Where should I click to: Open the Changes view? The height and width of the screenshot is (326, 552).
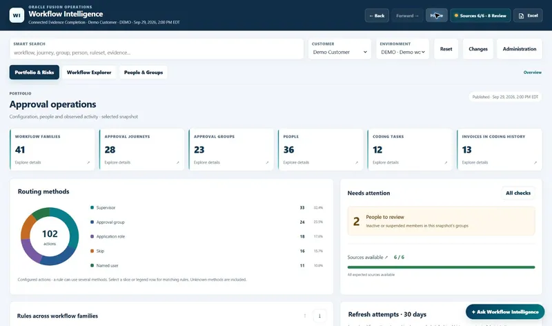point(478,49)
